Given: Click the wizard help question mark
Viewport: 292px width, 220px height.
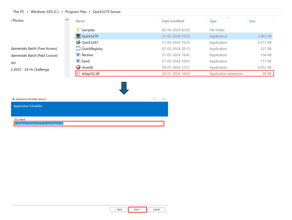Looking at the screenshot, I should (x=154, y=99).
